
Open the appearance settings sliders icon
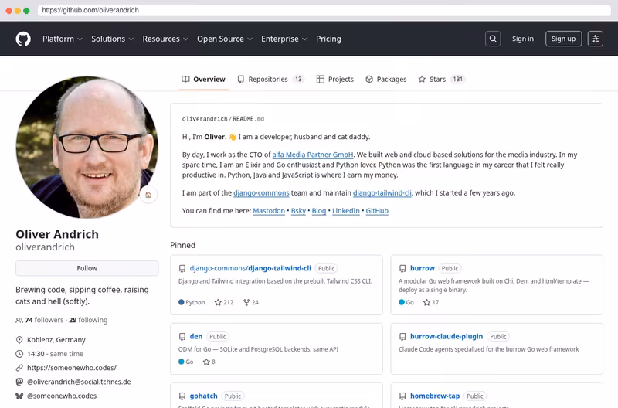pos(595,39)
